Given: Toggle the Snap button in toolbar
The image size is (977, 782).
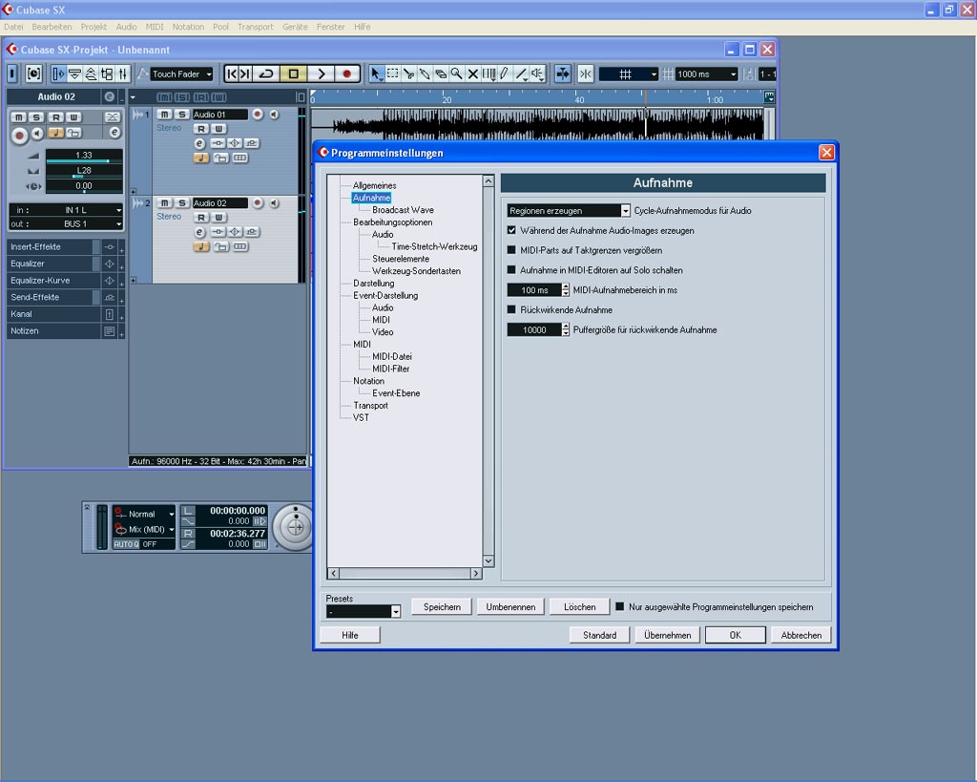Looking at the screenshot, I should click(x=586, y=74).
